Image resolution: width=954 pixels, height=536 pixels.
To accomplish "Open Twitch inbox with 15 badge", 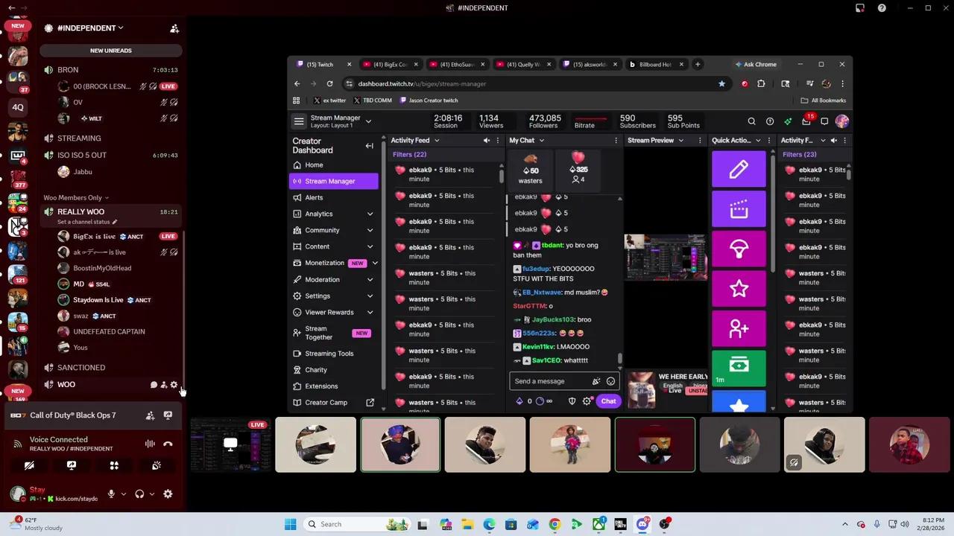I will coord(806,121).
